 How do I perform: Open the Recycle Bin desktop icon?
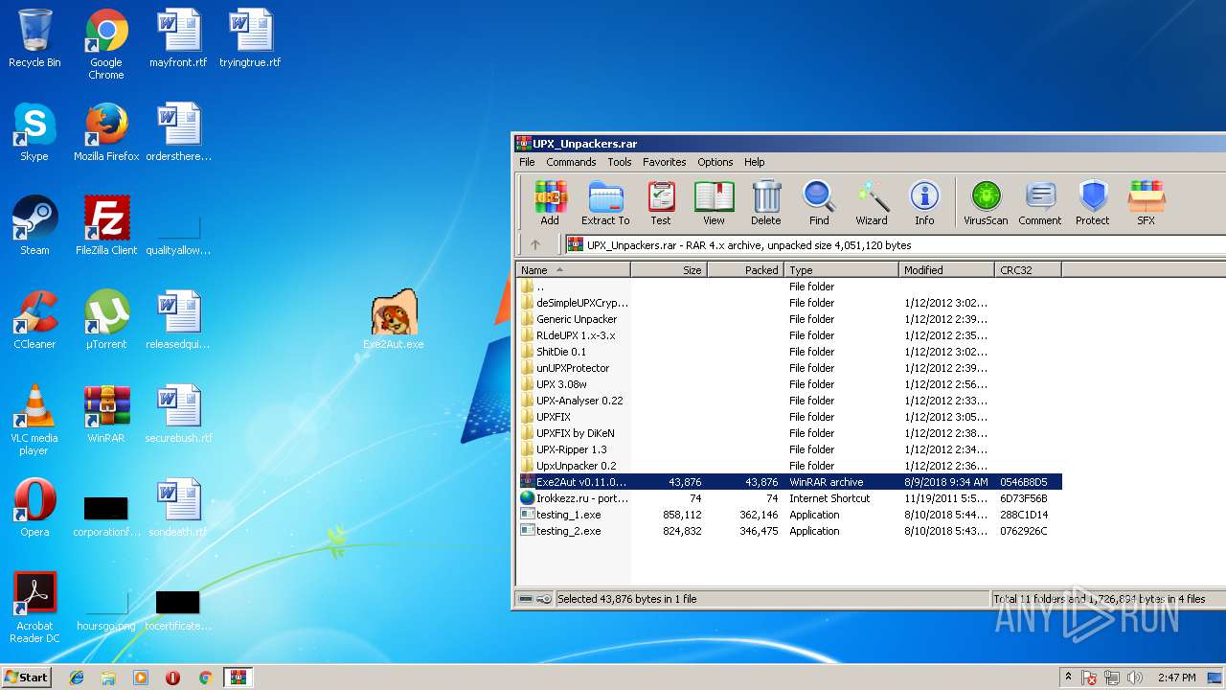(x=34, y=38)
